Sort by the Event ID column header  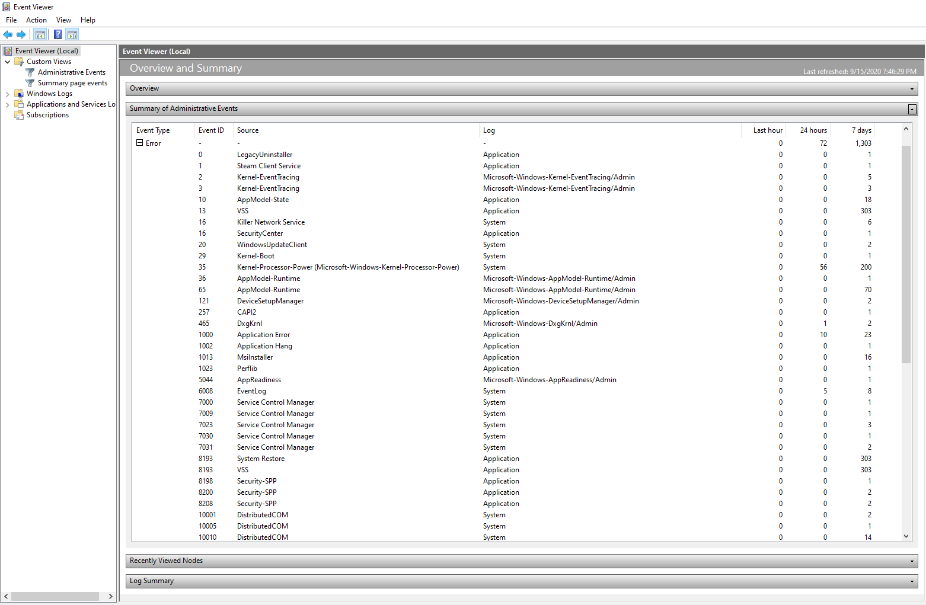pos(211,130)
